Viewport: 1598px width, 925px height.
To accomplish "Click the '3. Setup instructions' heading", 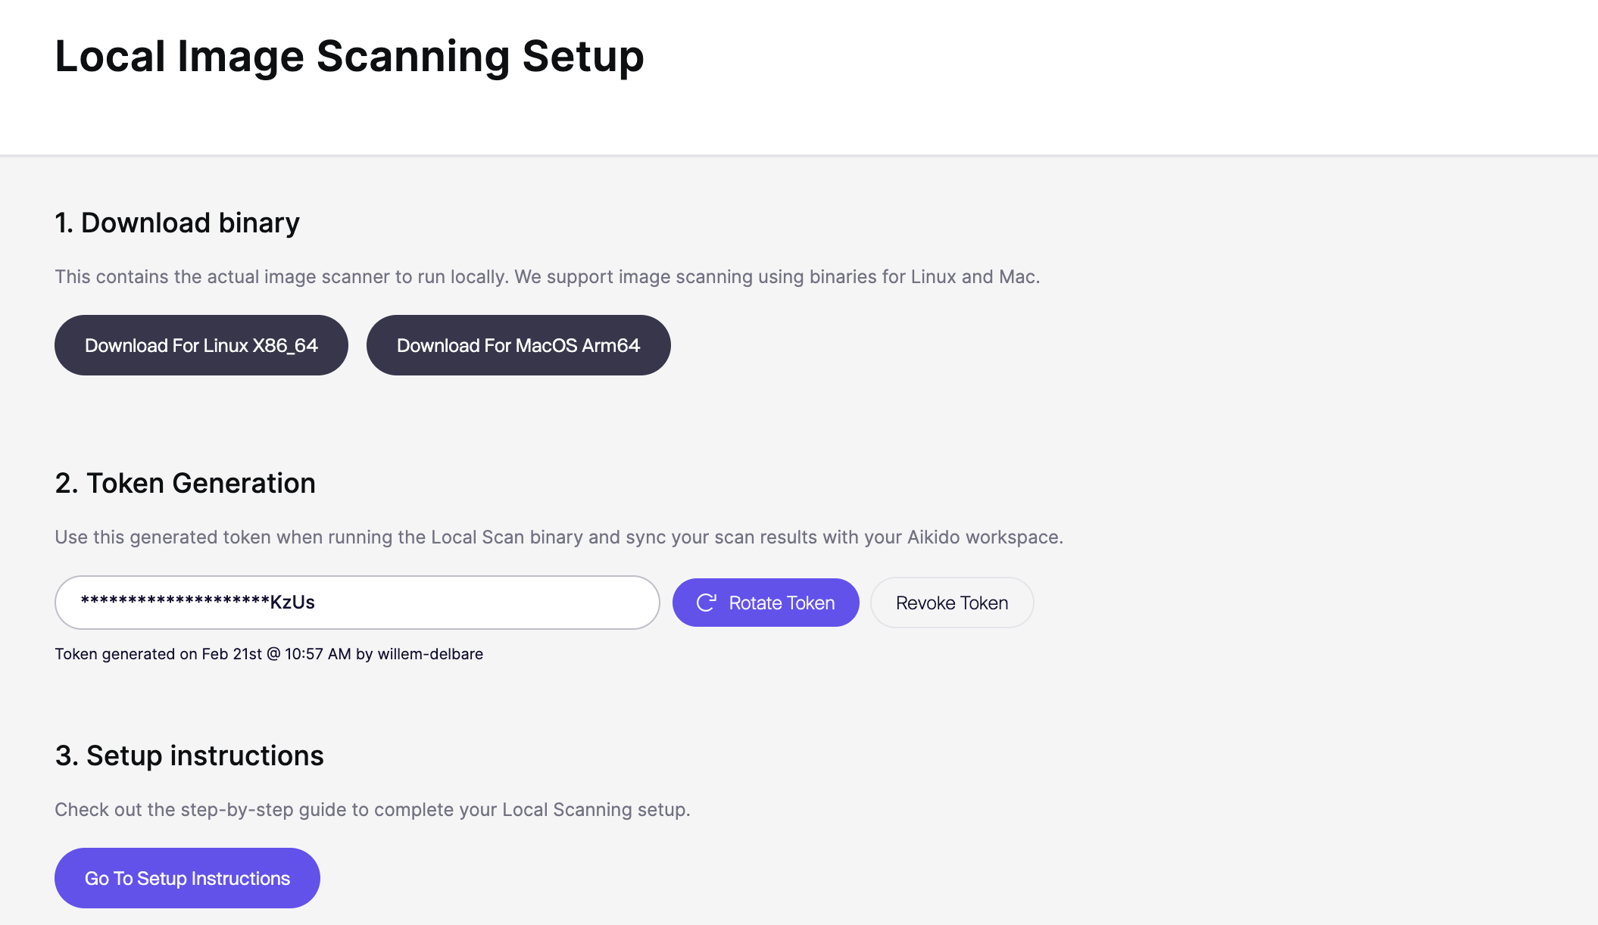I will tap(189, 755).
